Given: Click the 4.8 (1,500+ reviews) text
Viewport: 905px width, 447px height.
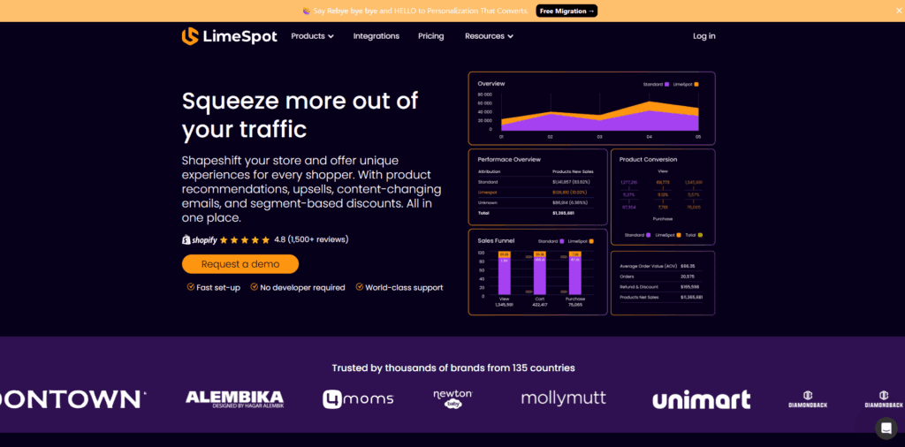Looking at the screenshot, I should click(311, 239).
